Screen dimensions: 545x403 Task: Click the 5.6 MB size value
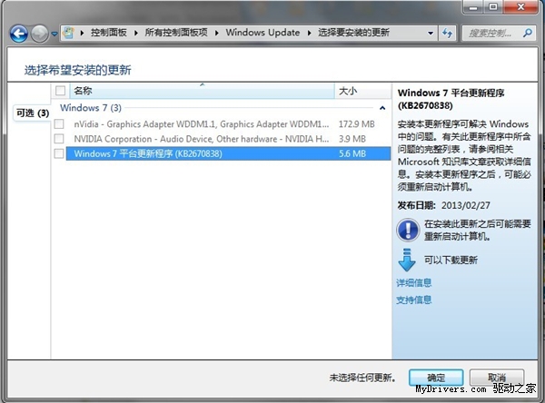352,153
